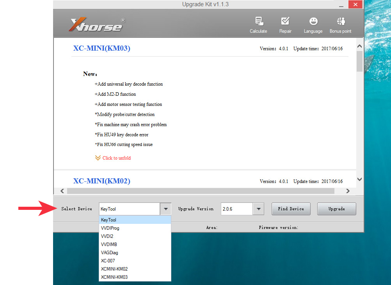Click the 'Firmware version:' status label
This screenshot has height=285, width=391.
(278, 227)
